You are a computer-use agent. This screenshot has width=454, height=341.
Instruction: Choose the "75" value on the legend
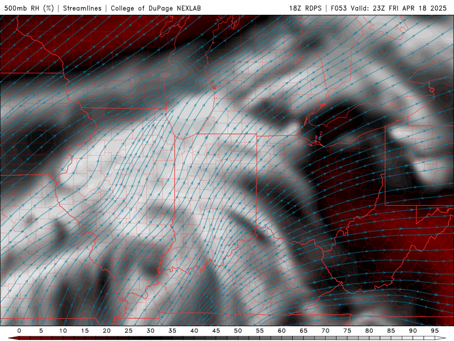[x=347, y=331]
